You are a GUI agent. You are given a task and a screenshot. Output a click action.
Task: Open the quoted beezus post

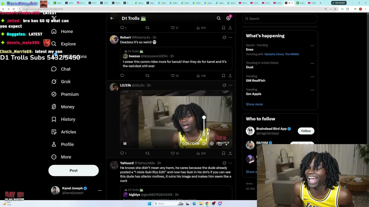(176, 59)
